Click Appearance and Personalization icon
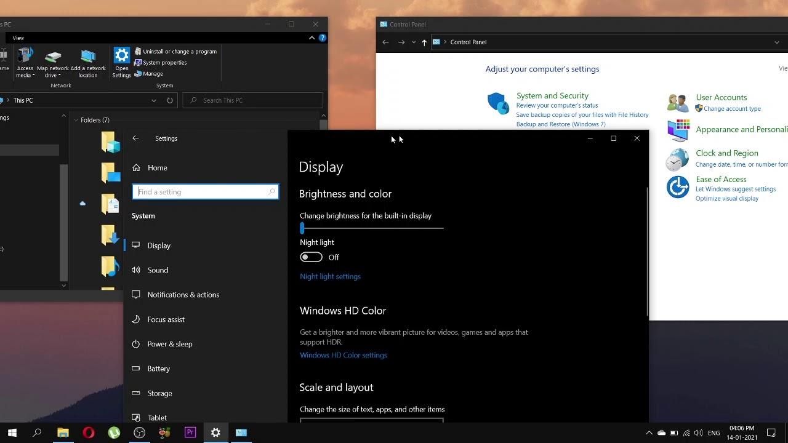Image resolution: width=788 pixels, height=443 pixels. click(678, 130)
